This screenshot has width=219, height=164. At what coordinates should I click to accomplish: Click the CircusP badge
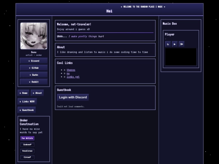(x=28, y=157)
